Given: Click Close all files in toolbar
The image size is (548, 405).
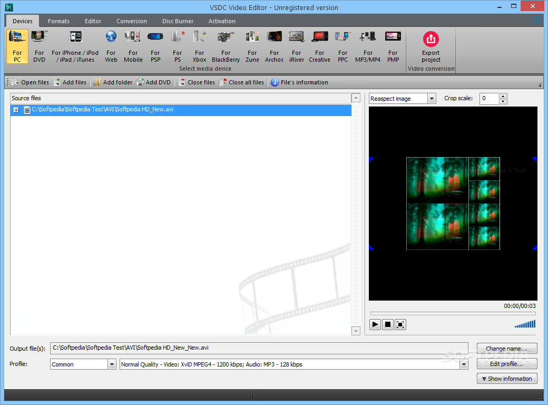Looking at the screenshot, I should point(241,82).
